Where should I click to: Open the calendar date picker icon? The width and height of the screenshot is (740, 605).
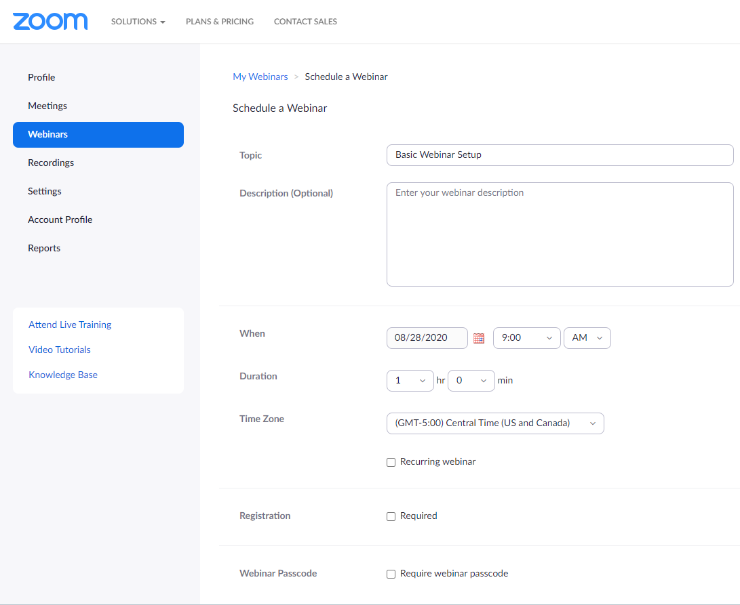479,338
